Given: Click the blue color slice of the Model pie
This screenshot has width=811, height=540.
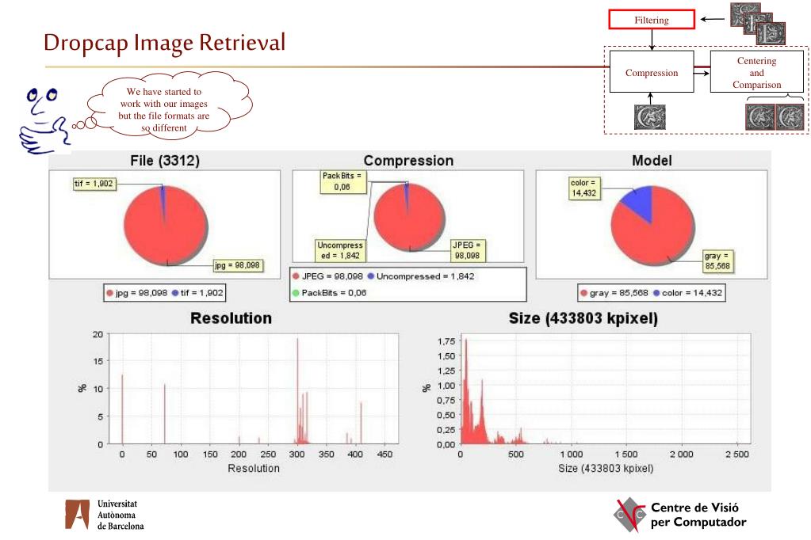Looking at the screenshot, I should tap(640, 200).
